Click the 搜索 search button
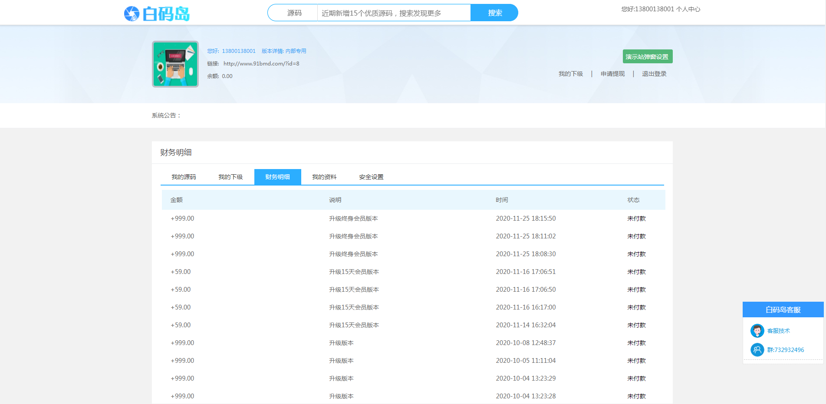 point(494,13)
